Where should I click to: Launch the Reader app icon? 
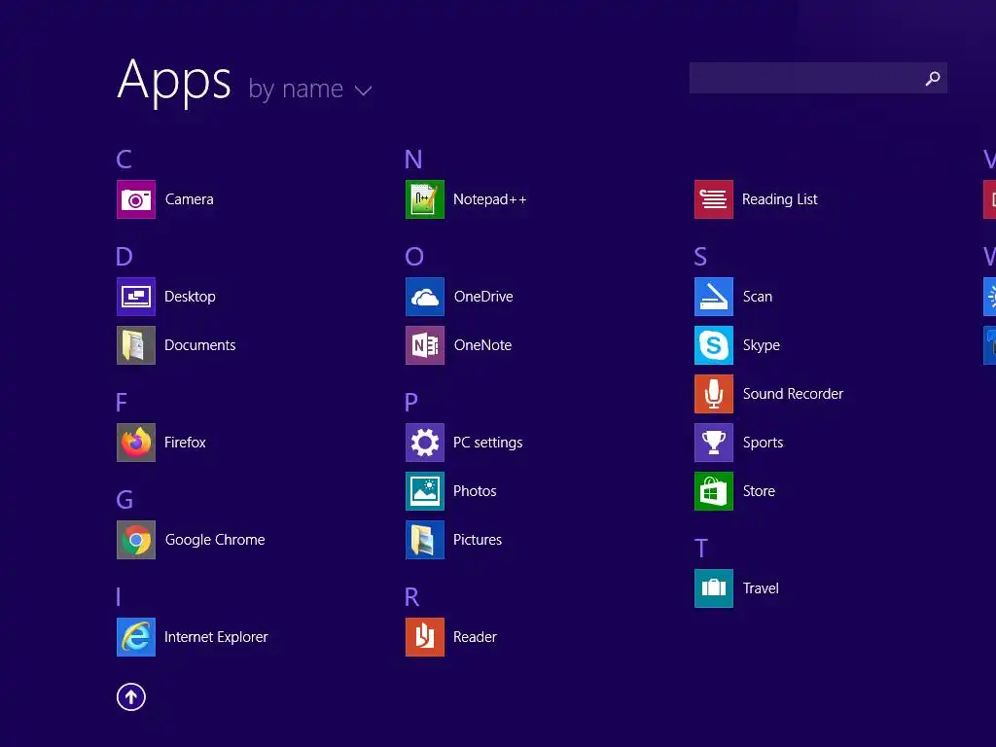coord(425,637)
